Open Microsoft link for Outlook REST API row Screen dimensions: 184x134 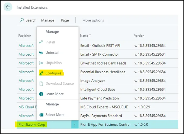26,45
